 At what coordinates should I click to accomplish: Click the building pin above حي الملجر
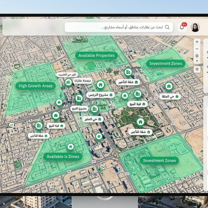coord(94,109)
